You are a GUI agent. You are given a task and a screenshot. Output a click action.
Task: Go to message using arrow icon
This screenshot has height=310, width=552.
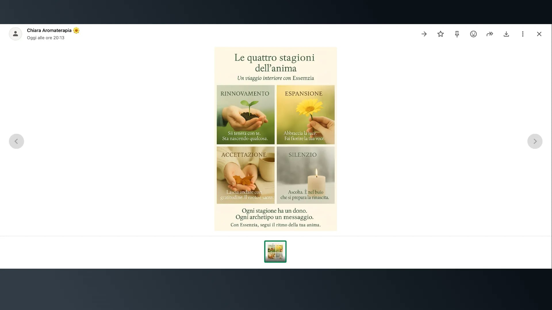424,34
